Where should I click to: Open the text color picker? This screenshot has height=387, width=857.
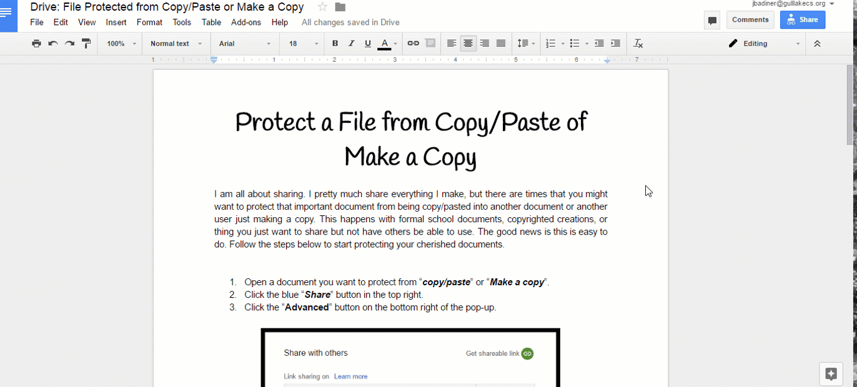387,44
